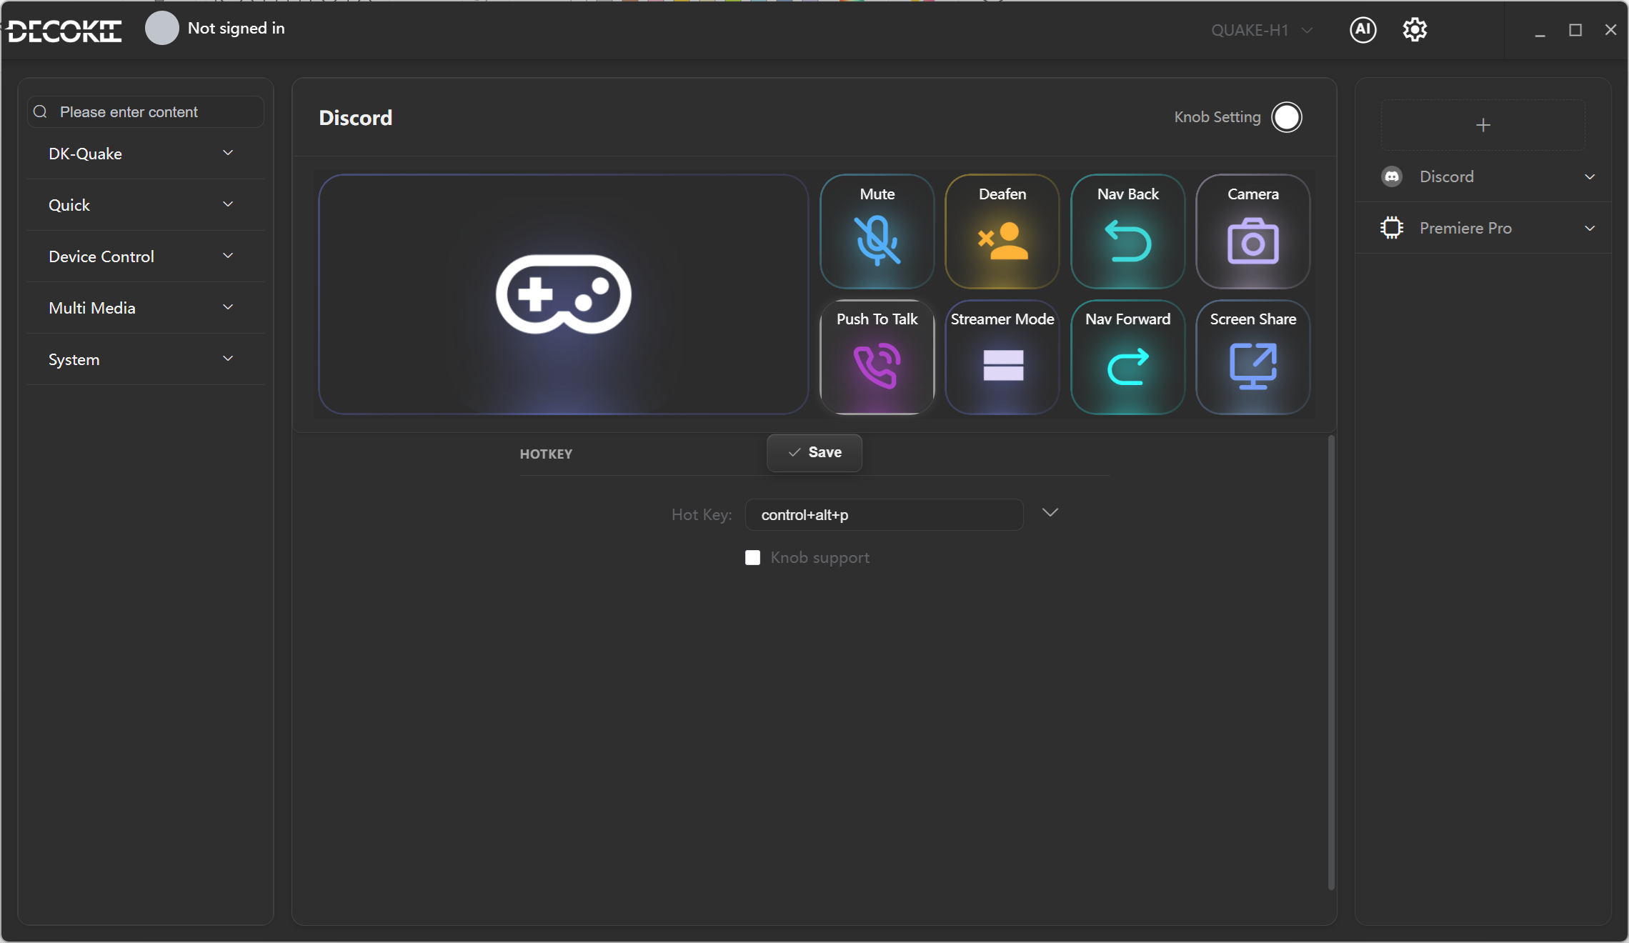Select the Camera key tile

pyautogui.click(x=1253, y=231)
